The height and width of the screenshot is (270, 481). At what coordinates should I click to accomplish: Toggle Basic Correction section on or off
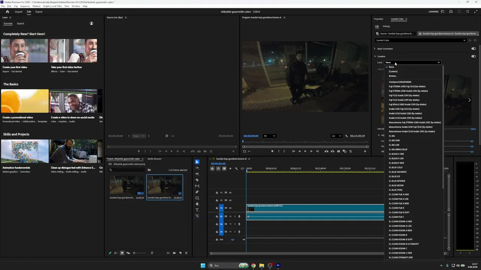(x=473, y=48)
